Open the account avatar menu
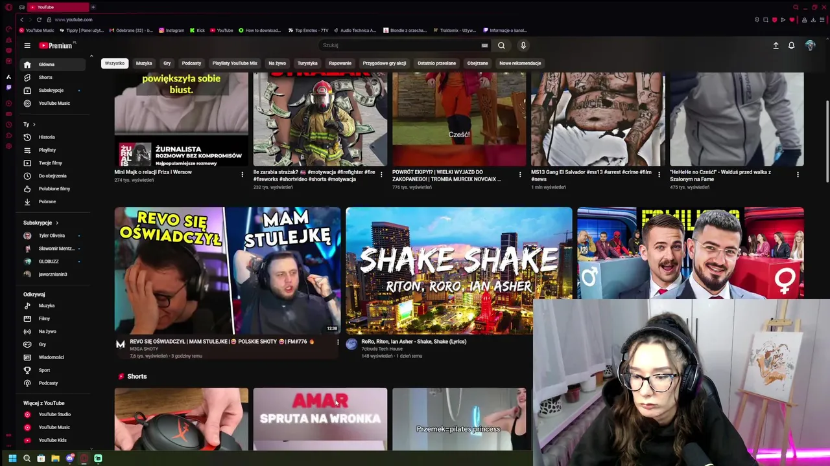 click(810, 45)
